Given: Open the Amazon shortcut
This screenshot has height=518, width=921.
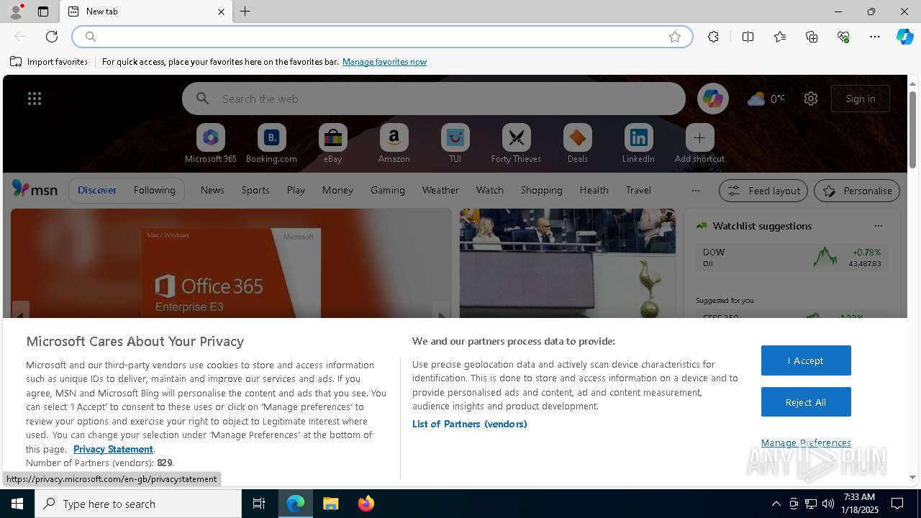Looking at the screenshot, I should (394, 143).
